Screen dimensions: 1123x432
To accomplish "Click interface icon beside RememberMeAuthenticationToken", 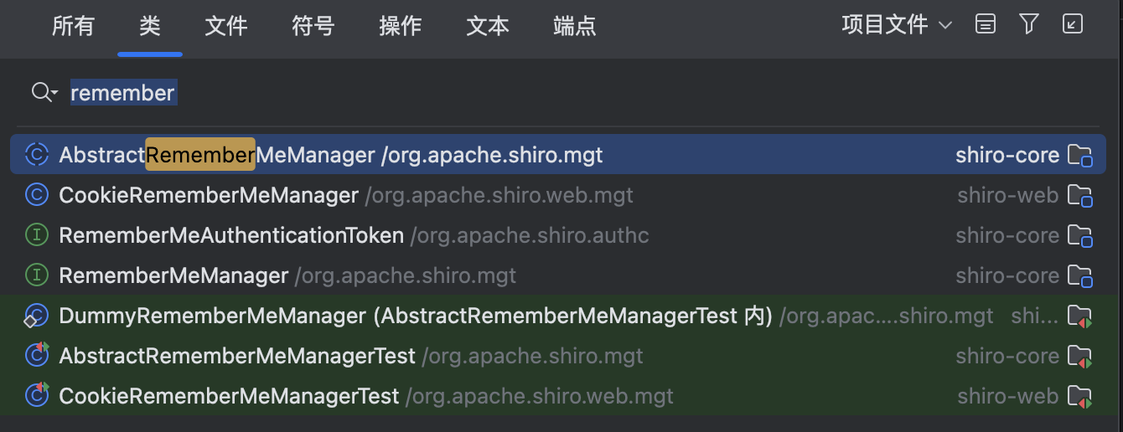I will [x=37, y=235].
